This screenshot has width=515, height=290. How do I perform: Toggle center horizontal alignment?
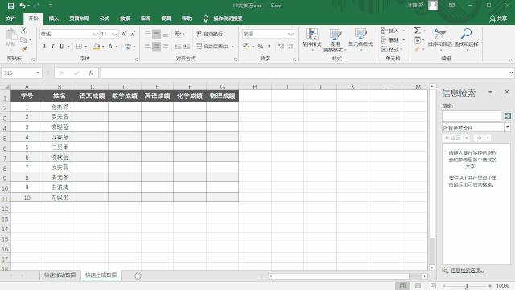click(x=156, y=47)
